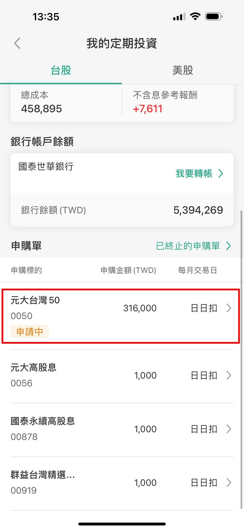This screenshot has width=244, height=530.
Task: Tap the 不含息參考報酬 +7,611 value
Action: click(x=148, y=109)
